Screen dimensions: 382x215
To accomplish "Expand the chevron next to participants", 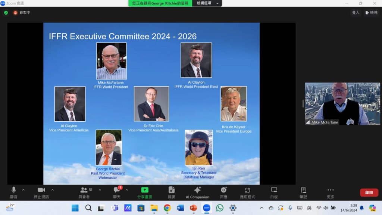I will (x=100, y=190).
